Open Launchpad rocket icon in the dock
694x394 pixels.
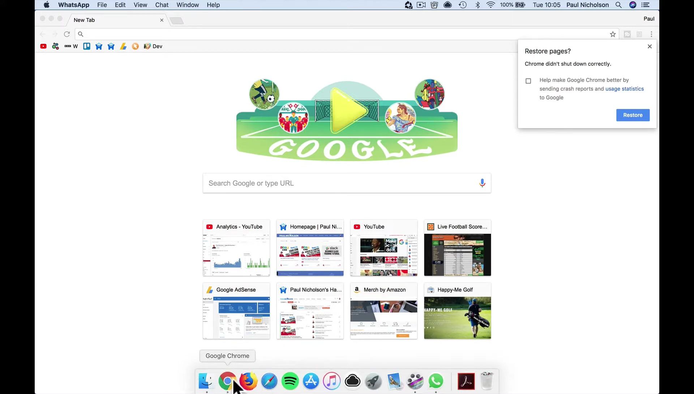[373, 381]
